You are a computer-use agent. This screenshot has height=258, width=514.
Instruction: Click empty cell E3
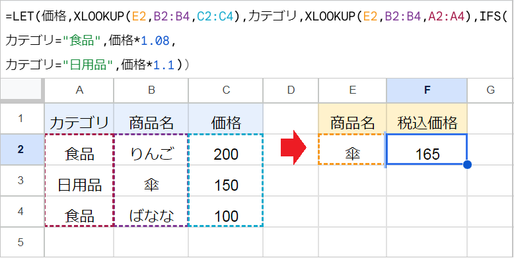point(352,180)
